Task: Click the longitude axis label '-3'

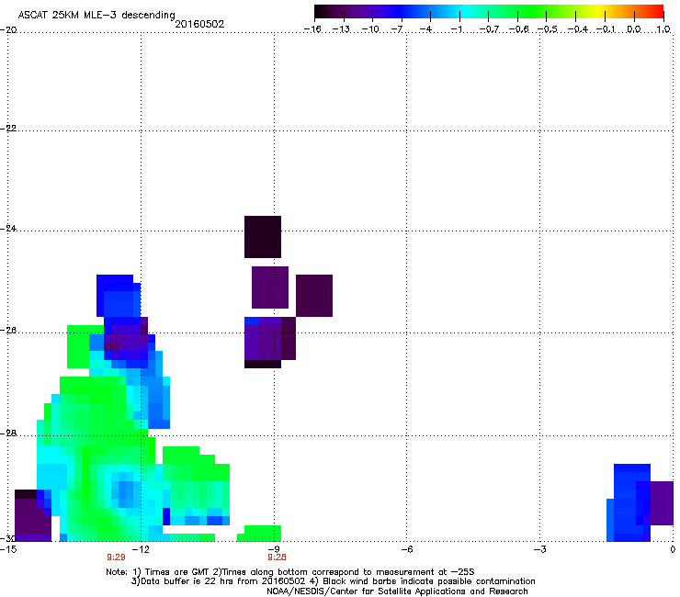Action: (540, 549)
